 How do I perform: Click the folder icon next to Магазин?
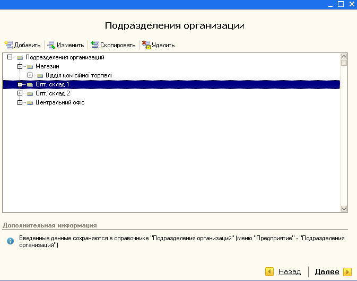30,67
